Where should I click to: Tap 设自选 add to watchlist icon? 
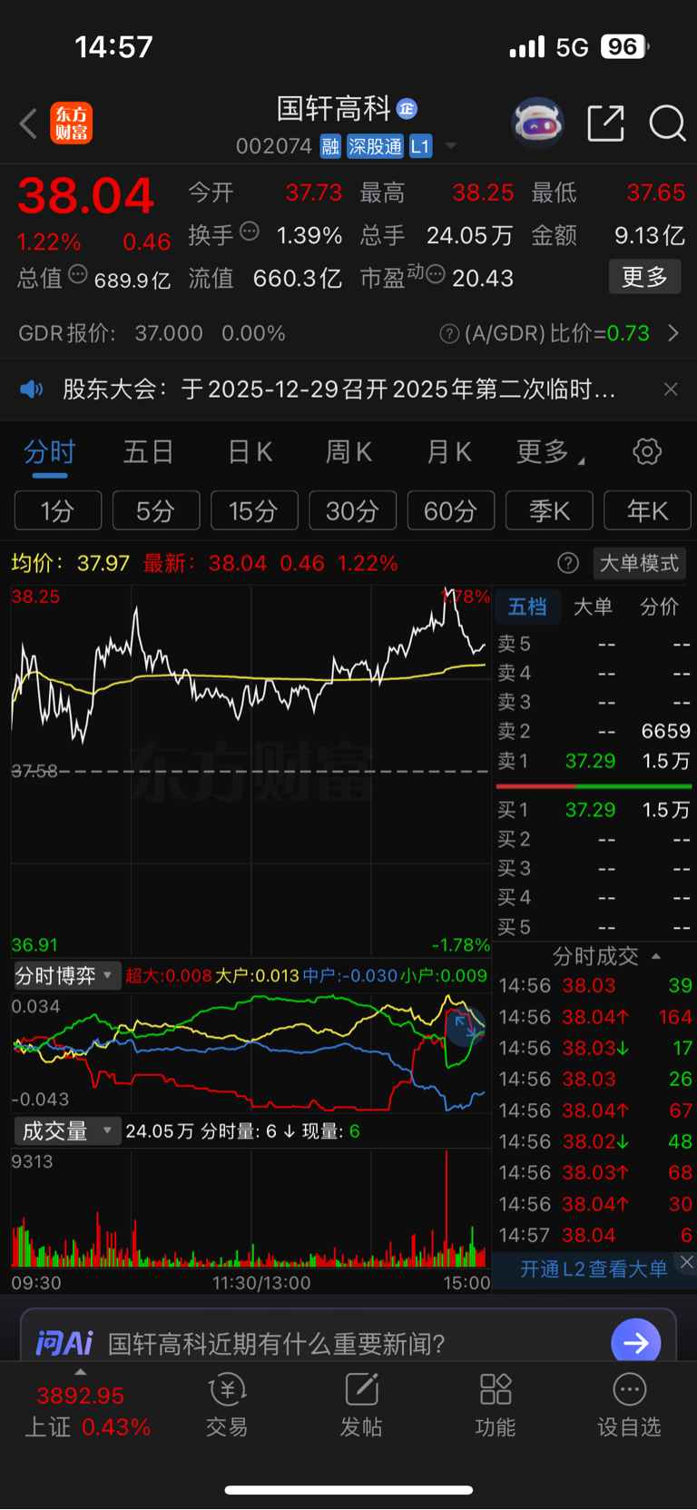pos(629,1406)
